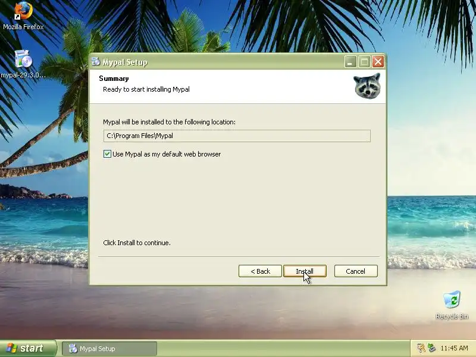Screen dimensions: 476x357
Task: Click the Install button
Action: (x=305, y=271)
